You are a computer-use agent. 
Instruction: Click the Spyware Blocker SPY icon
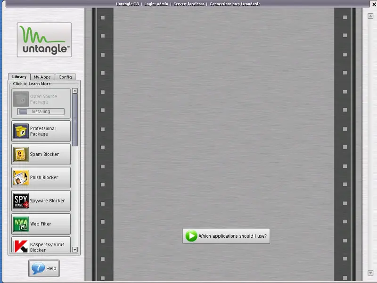pos(21,201)
